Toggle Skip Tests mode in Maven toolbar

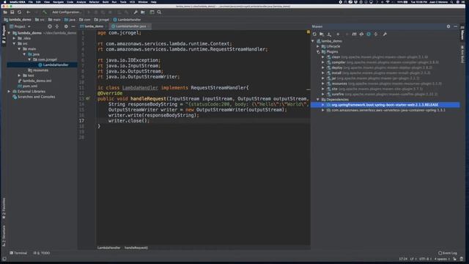(369, 34)
